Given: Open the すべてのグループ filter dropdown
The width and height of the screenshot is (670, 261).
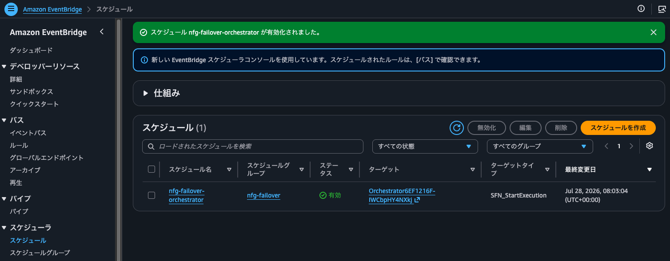Looking at the screenshot, I should tap(540, 146).
